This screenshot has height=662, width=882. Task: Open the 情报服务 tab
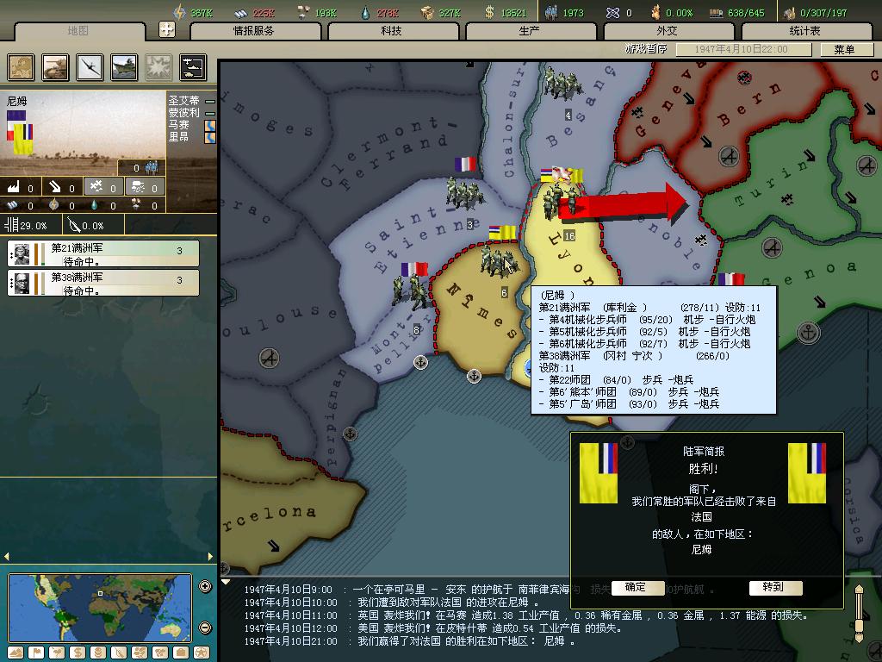[x=254, y=31]
